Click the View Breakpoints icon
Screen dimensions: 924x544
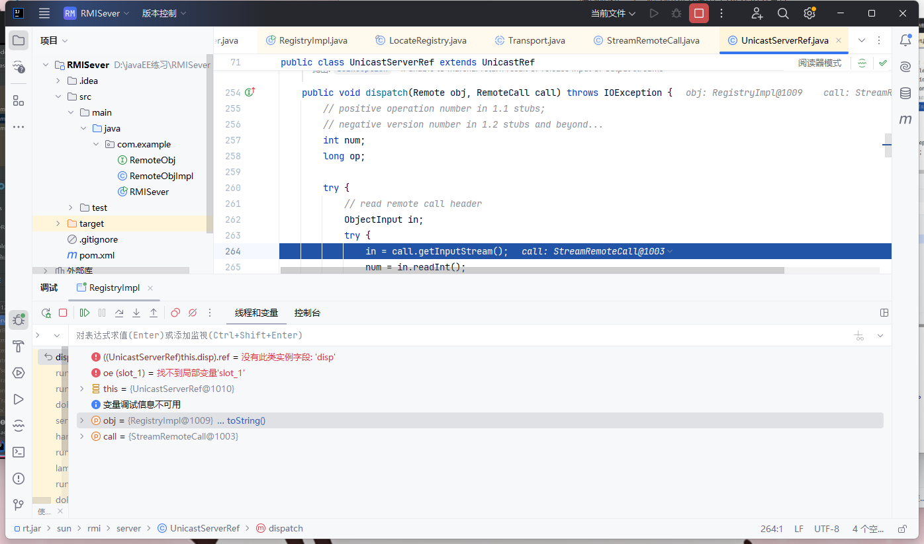click(x=175, y=313)
